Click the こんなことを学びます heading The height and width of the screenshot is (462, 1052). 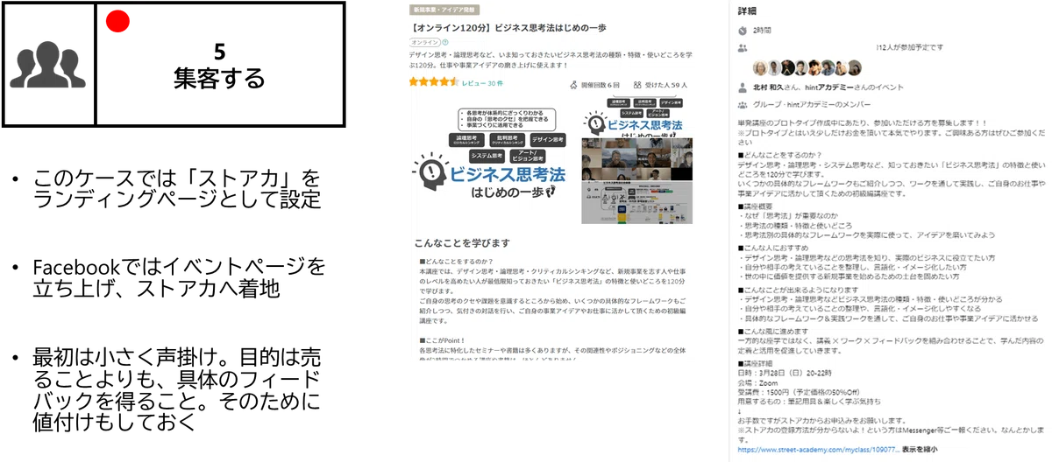coord(462,242)
